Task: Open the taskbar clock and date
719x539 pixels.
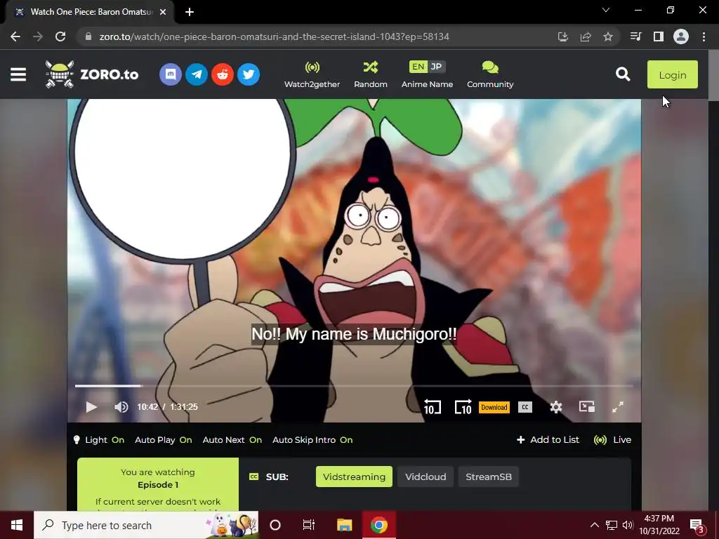Action: point(659,525)
